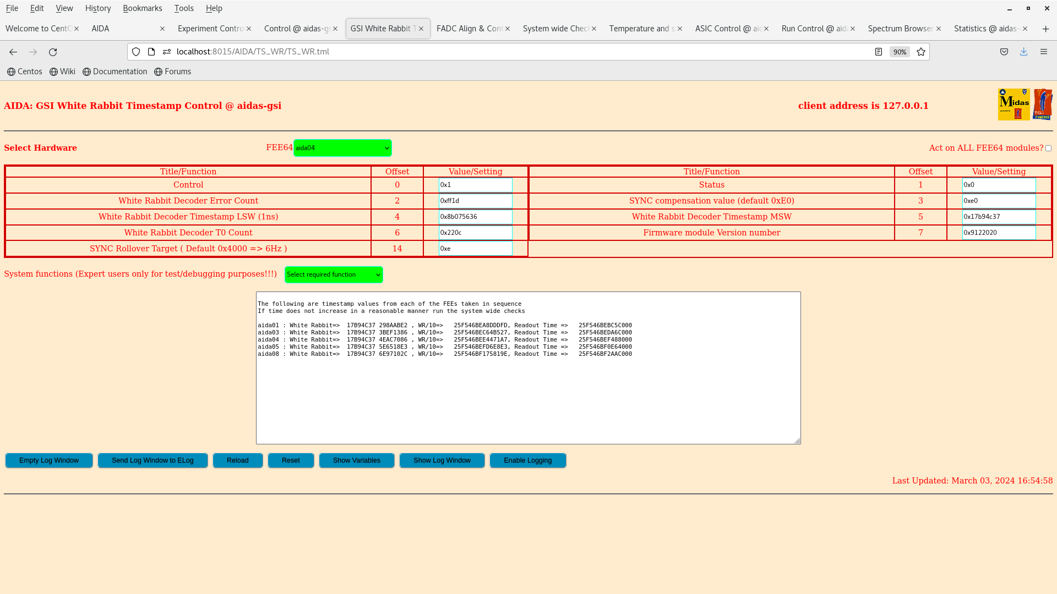This screenshot has width=1057, height=594.
Task: Open Firefox downloads arrow icon
Action: pyautogui.click(x=1023, y=52)
